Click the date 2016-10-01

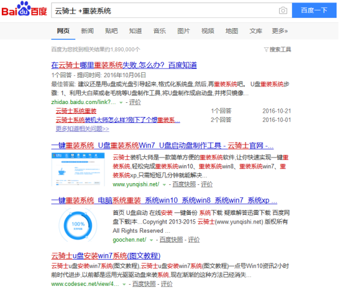(277, 120)
